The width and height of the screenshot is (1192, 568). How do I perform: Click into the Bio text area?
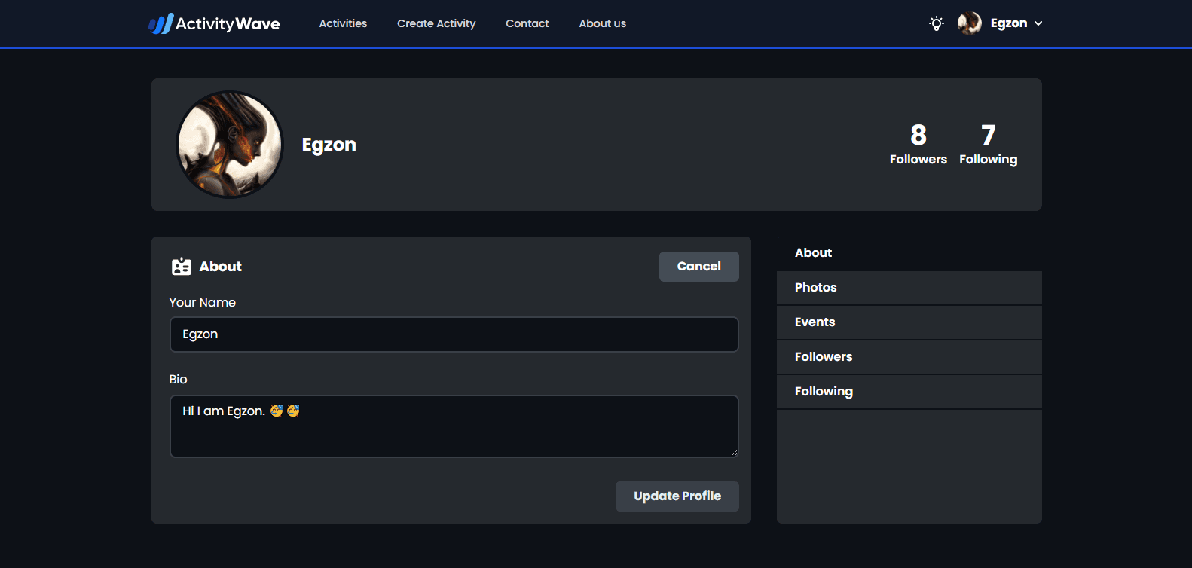point(454,426)
